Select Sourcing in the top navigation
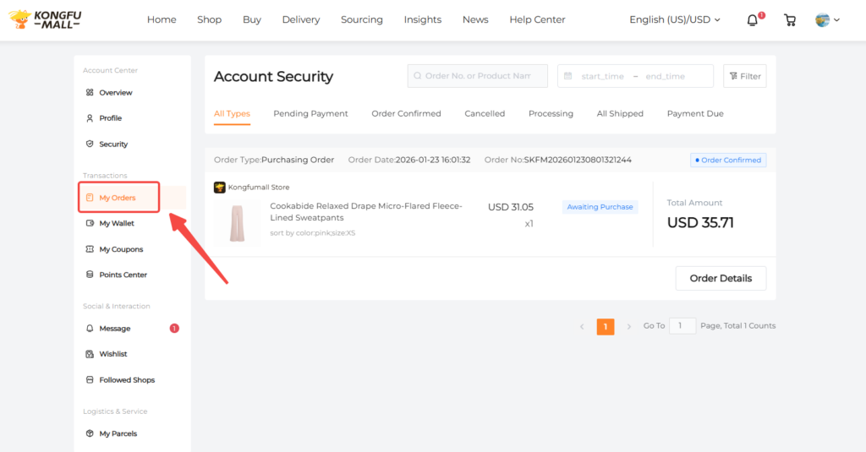The image size is (866, 452). (x=361, y=19)
